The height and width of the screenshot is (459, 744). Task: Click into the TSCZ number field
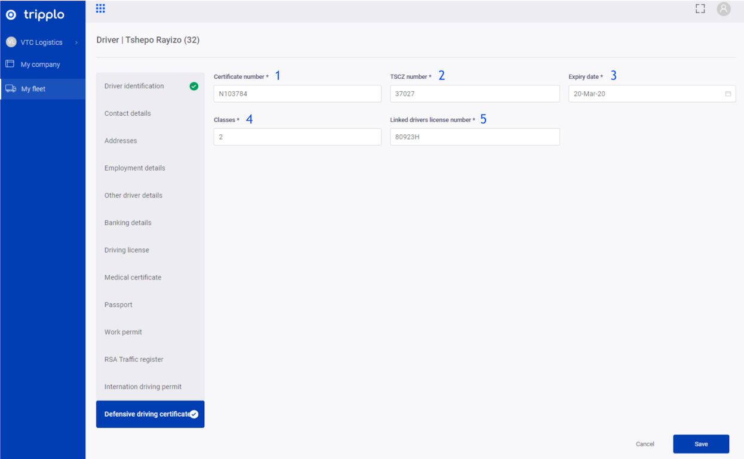(x=475, y=94)
